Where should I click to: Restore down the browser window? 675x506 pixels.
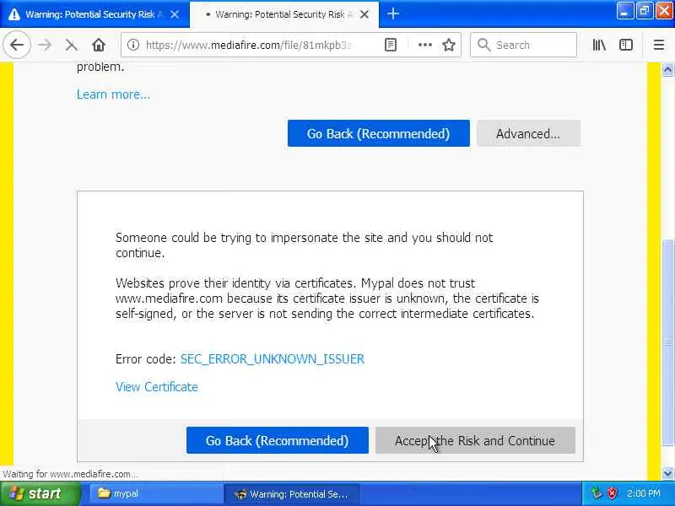[644, 11]
